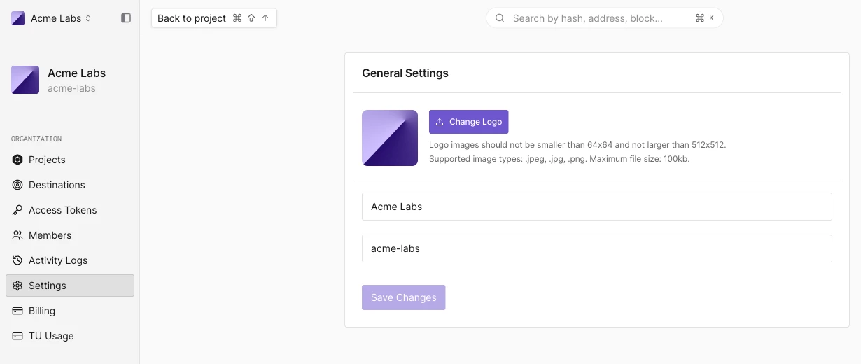Edit the acme-labs slug field
The height and width of the screenshot is (364, 861).
point(597,248)
